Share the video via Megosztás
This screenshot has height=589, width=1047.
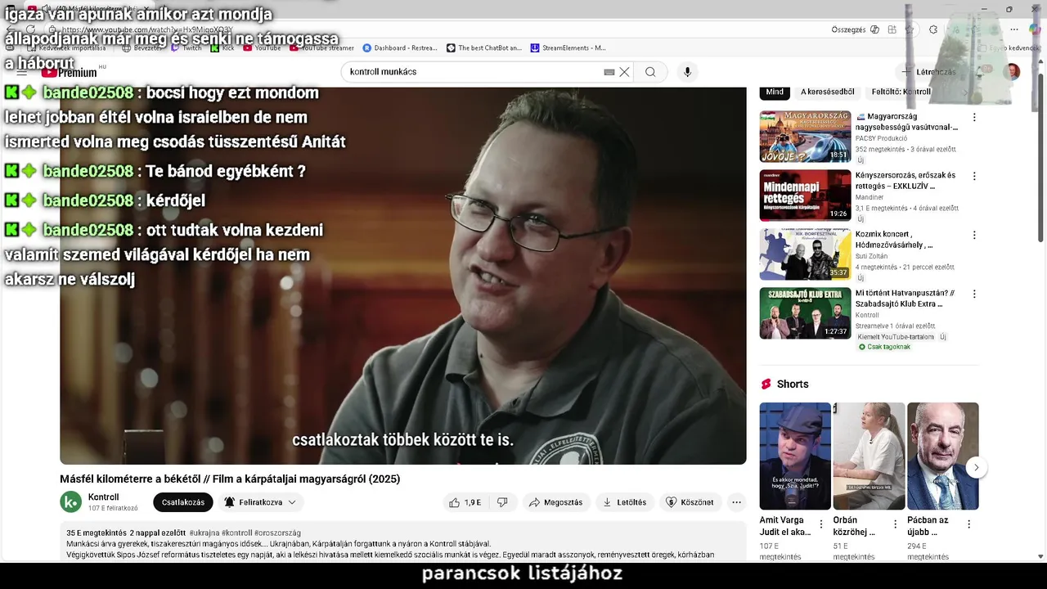556,502
